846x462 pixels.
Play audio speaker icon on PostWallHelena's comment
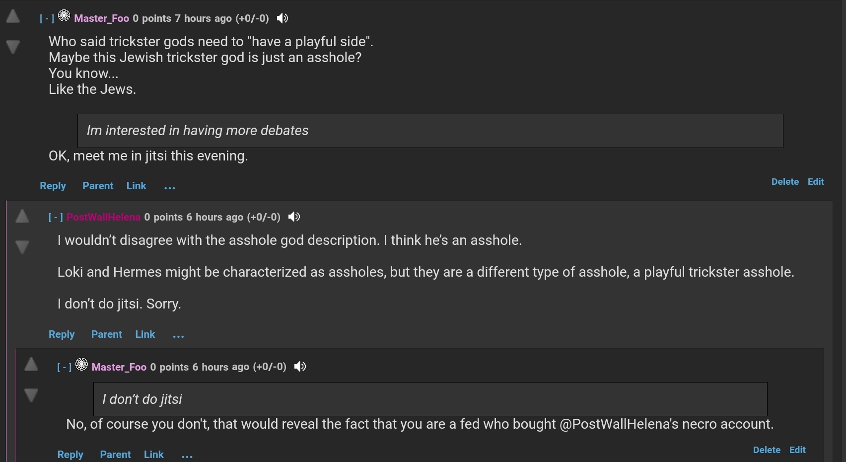coord(294,217)
